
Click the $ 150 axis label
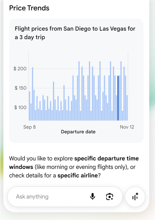[x=20, y=88]
